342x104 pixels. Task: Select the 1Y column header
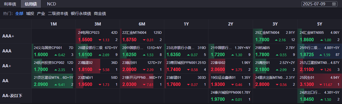click(x=186, y=24)
